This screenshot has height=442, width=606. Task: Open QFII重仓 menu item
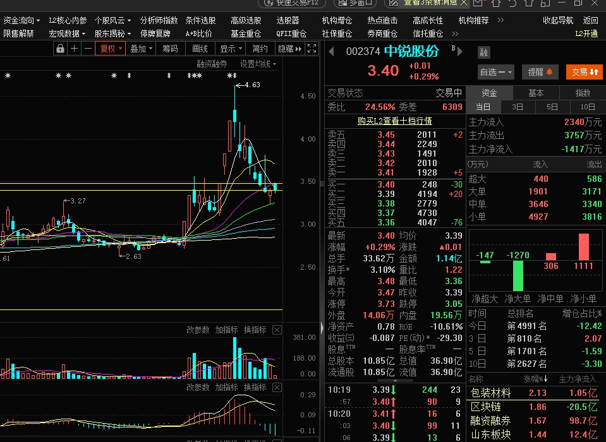(291, 34)
